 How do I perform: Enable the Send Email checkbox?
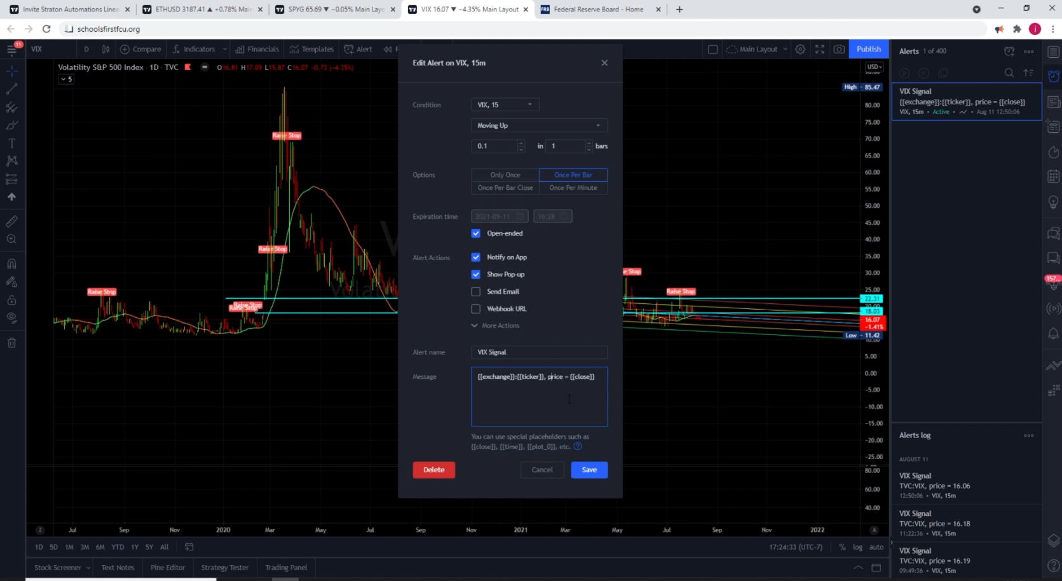coord(475,292)
